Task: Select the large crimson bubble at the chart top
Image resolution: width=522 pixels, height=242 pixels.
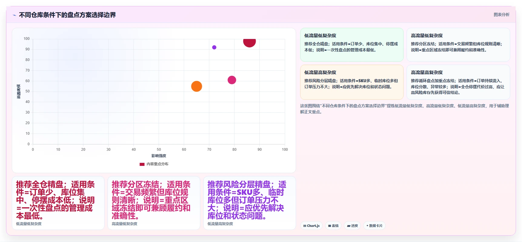Action: 249,43
